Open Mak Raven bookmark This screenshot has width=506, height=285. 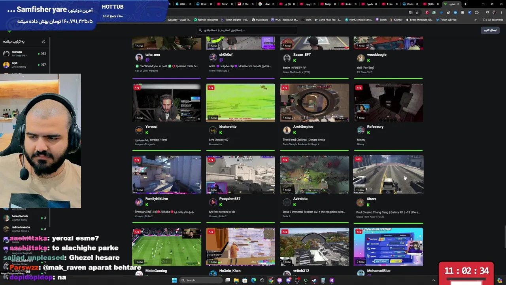tap(260, 19)
